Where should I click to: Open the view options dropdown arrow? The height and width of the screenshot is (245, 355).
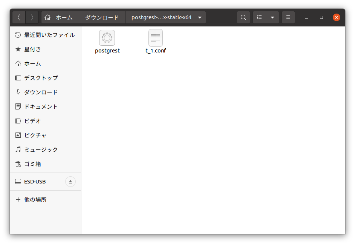(272, 17)
